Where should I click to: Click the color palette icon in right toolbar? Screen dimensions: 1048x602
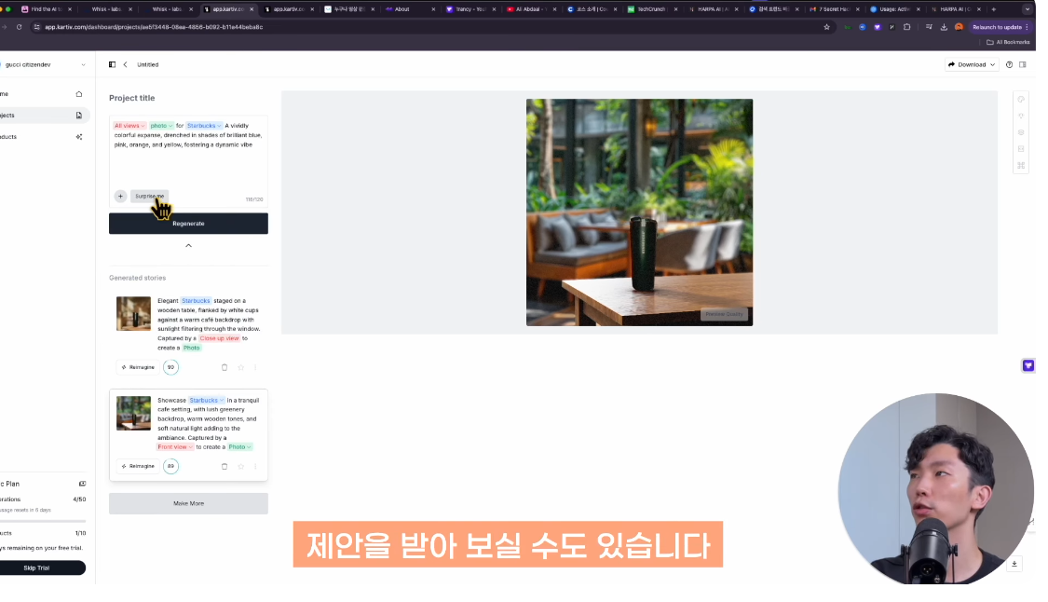click(1021, 99)
